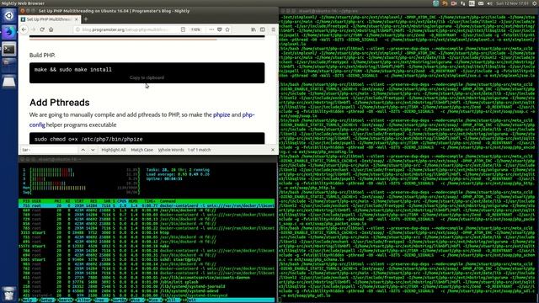The width and height of the screenshot is (539, 303).
Task: Select the /sbin/init splash row
Action: click(147, 282)
